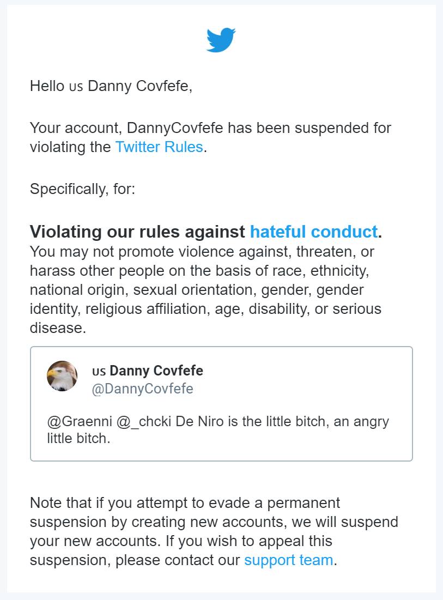This screenshot has height=600, width=443.
Task: Click the quoted tweet text about De Niro
Action: click(x=218, y=430)
